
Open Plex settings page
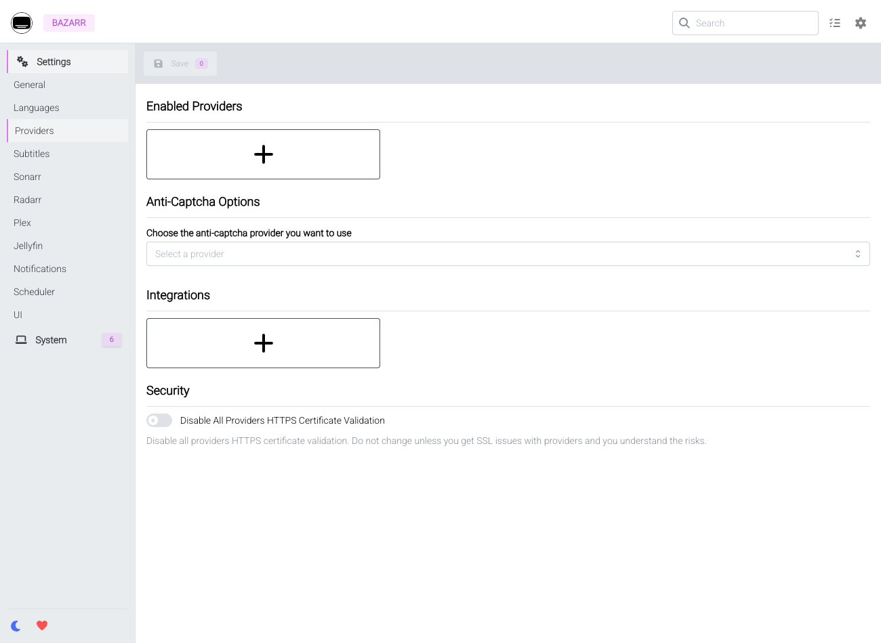pyautogui.click(x=68, y=223)
